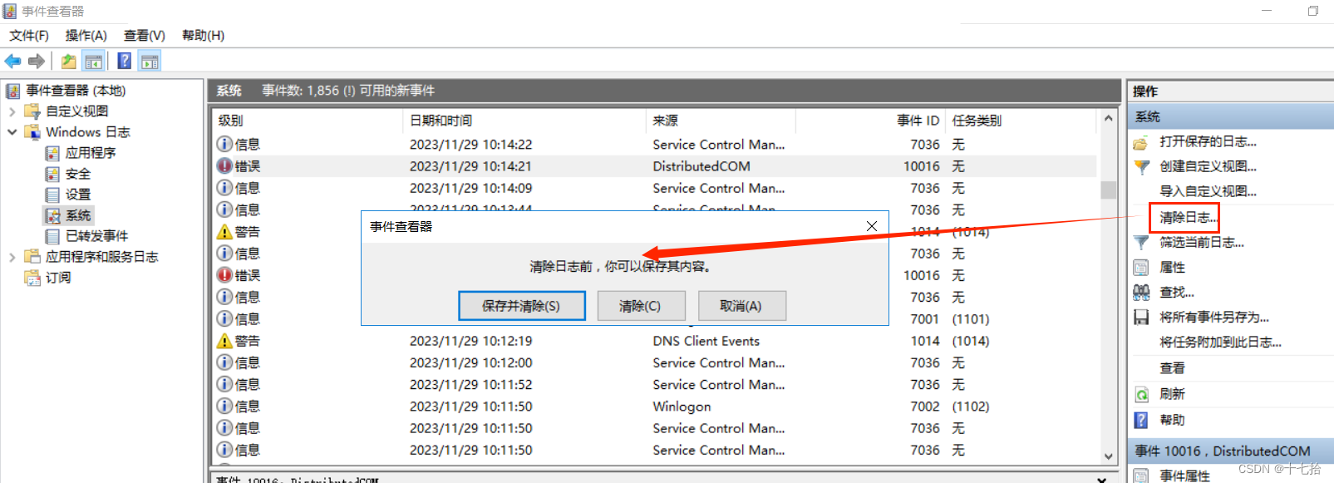Select the 错误 DistributedCOM row at 10:14:21
This screenshot has height=483, width=1334.
click(x=655, y=166)
